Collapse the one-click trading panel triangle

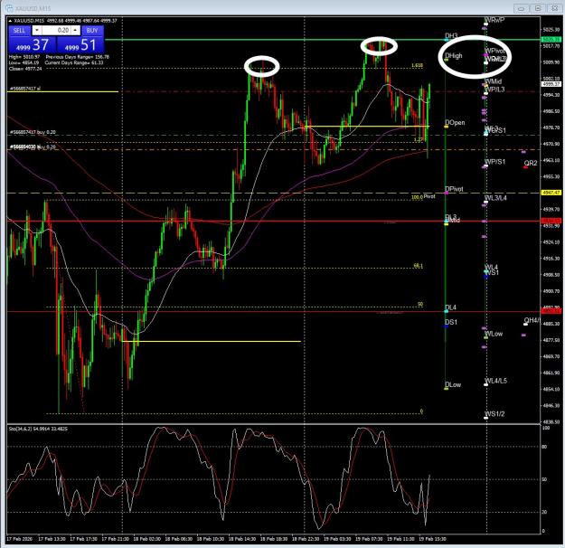click(10, 21)
